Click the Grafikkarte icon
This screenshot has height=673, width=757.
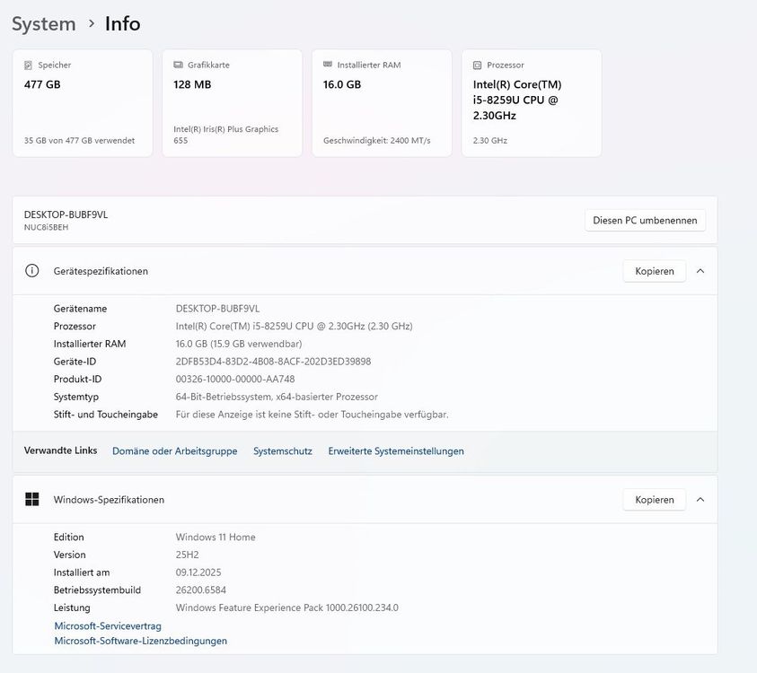coord(179,66)
